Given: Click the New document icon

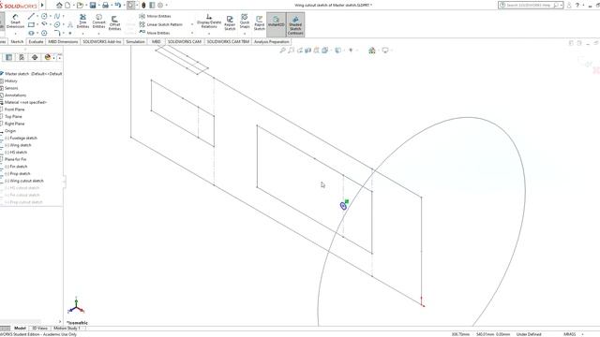Looking at the screenshot, I should coord(67,5).
